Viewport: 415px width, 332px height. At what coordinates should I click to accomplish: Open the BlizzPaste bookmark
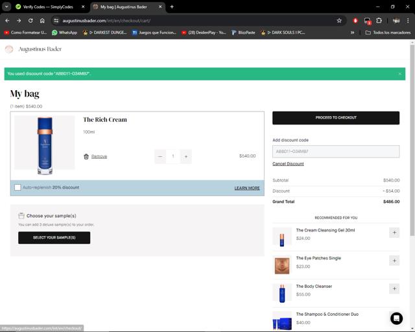243,32
